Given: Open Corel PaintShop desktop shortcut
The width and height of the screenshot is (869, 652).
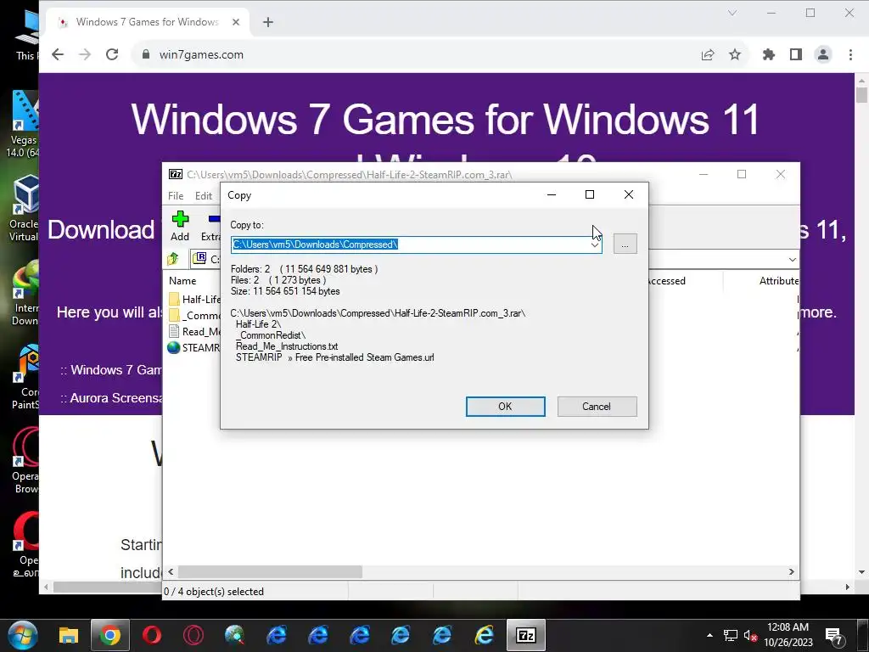Looking at the screenshot, I should [25, 377].
